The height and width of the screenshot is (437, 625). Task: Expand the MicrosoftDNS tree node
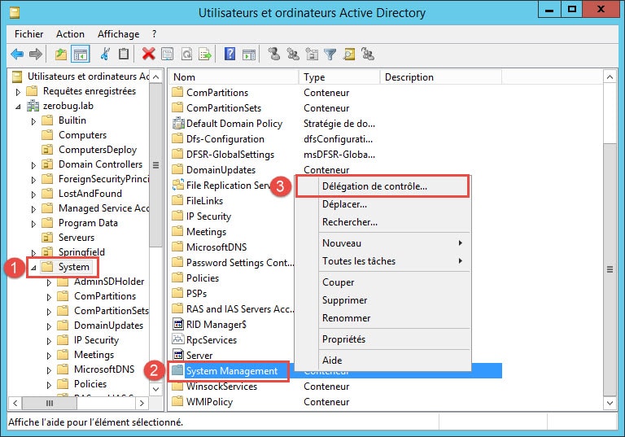coord(49,370)
